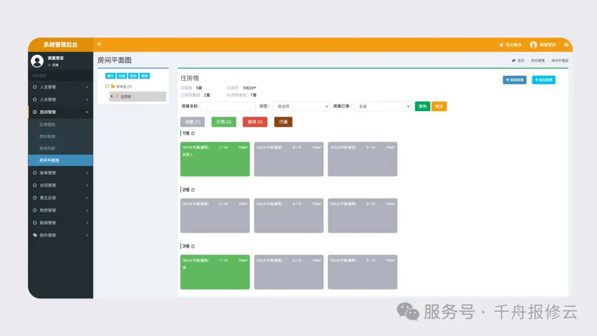597x336 pixels.
Task: Toggle the 1楼 floor section chevron
Action: pyautogui.click(x=193, y=133)
